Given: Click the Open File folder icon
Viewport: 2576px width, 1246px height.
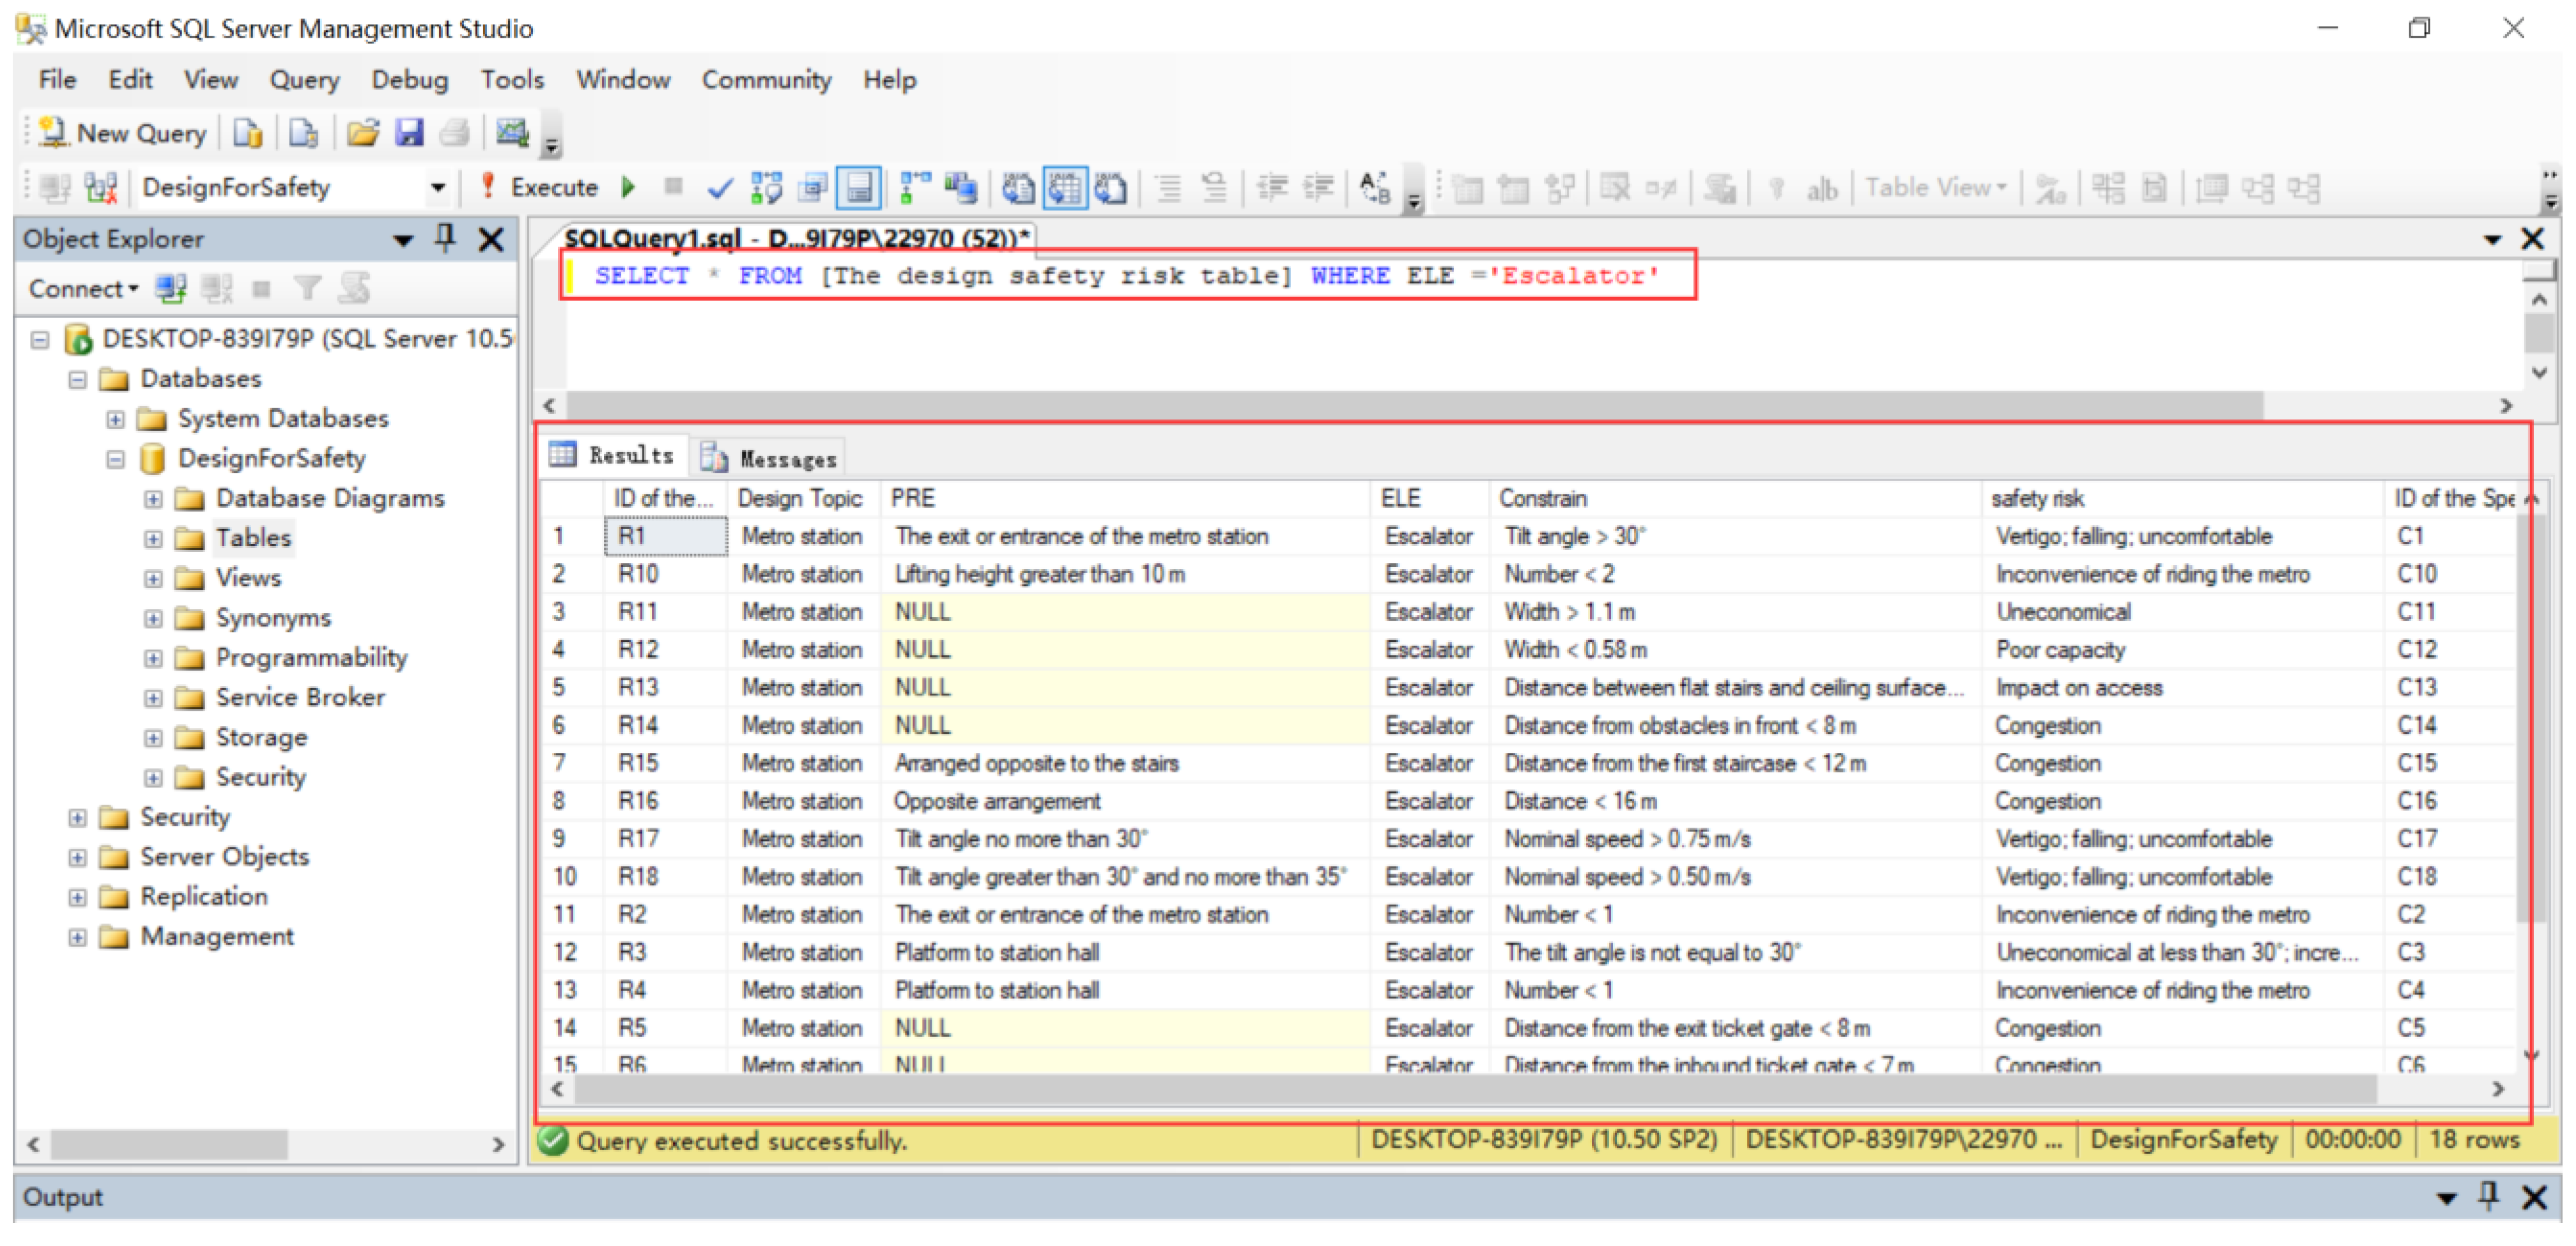Looking at the screenshot, I should (363, 133).
